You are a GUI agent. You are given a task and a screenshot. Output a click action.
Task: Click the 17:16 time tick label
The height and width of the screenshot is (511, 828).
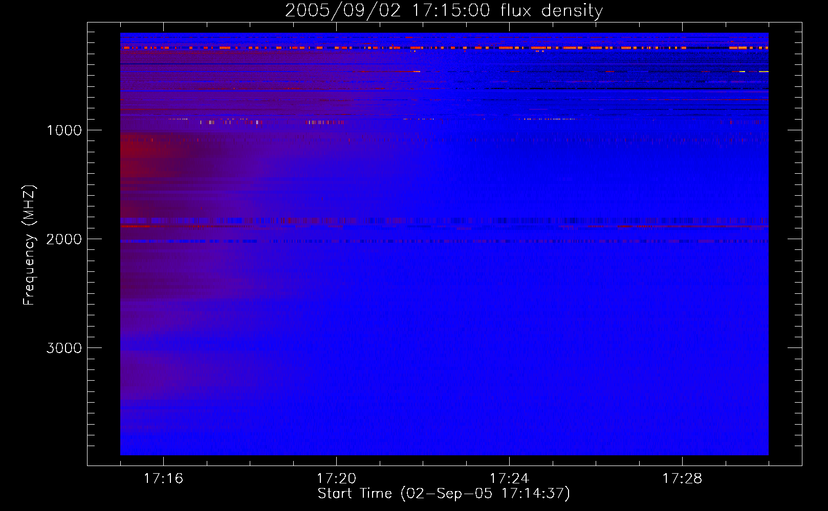coord(163,479)
